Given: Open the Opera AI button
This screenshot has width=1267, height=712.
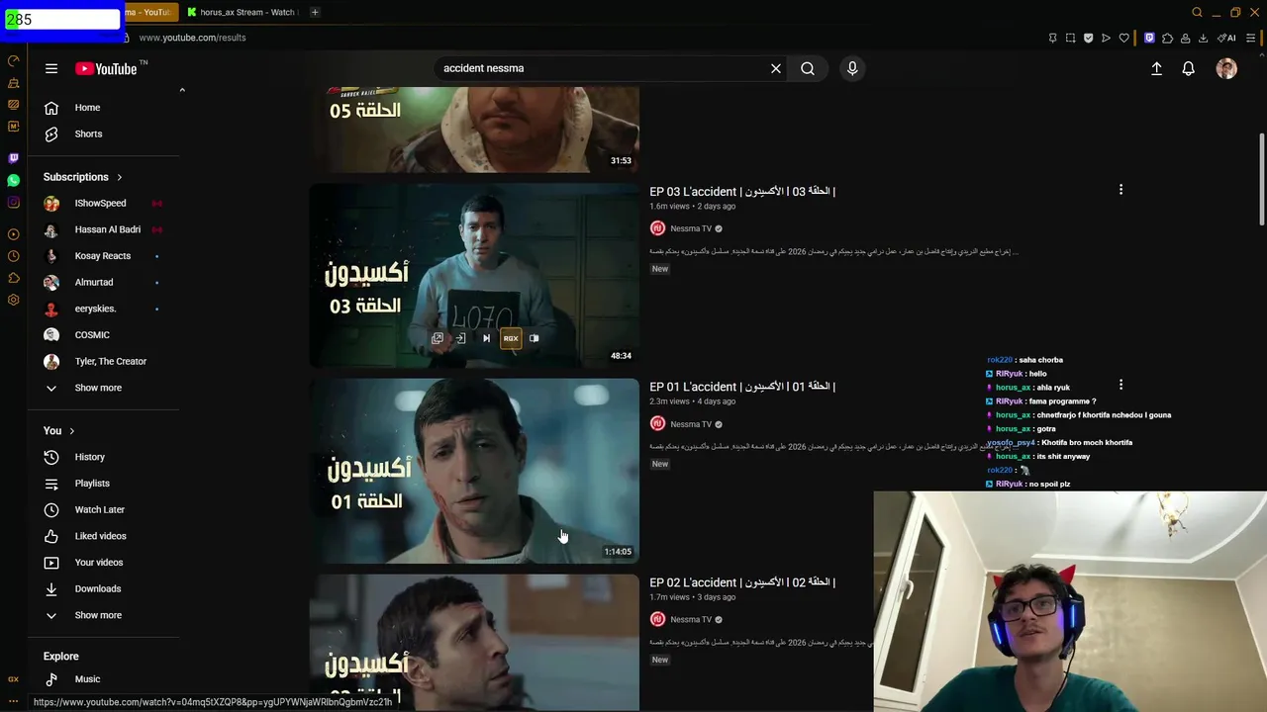Looking at the screenshot, I should click(x=1226, y=38).
